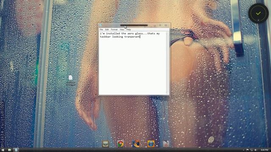This screenshot has width=271, height=152.
Task: Place cursor in the line "i'm installed the aero glass"
Action: click(x=130, y=33)
